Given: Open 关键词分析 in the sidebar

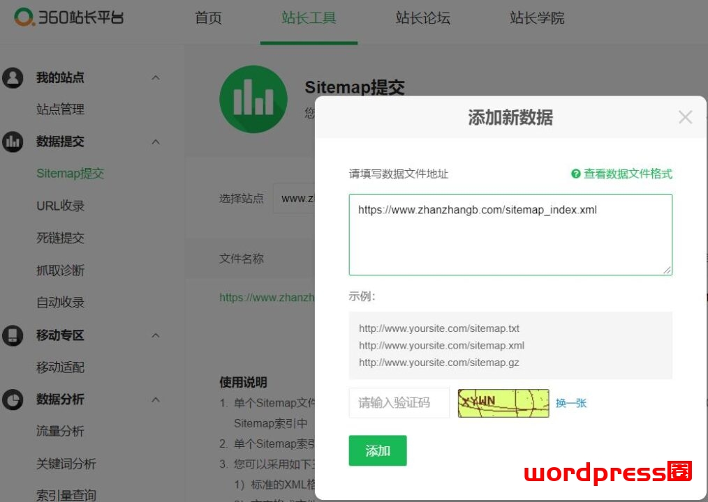Looking at the screenshot, I should click(x=66, y=464).
